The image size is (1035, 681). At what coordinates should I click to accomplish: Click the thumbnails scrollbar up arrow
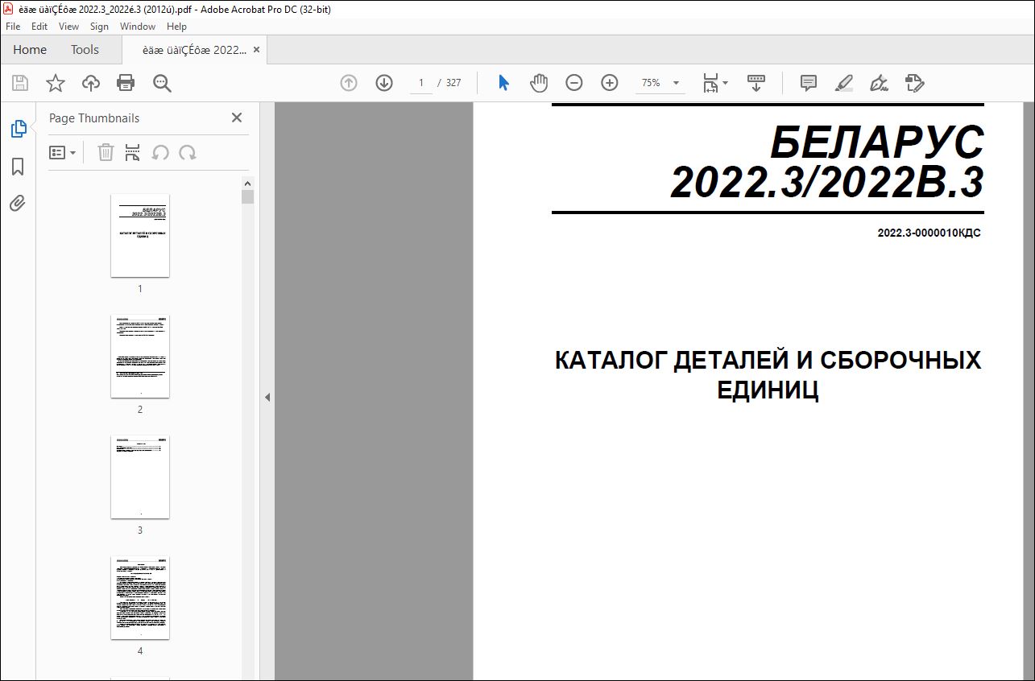(248, 182)
